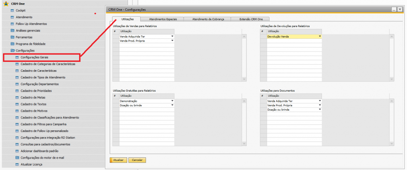
Task: Expand the Devolução Venda dropdown arrow
Action: point(320,36)
